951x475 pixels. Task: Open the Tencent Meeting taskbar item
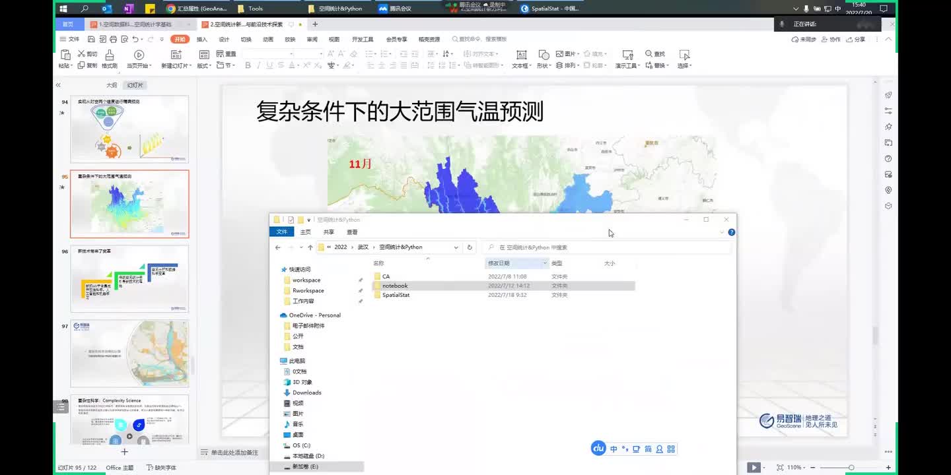(395, 9)
